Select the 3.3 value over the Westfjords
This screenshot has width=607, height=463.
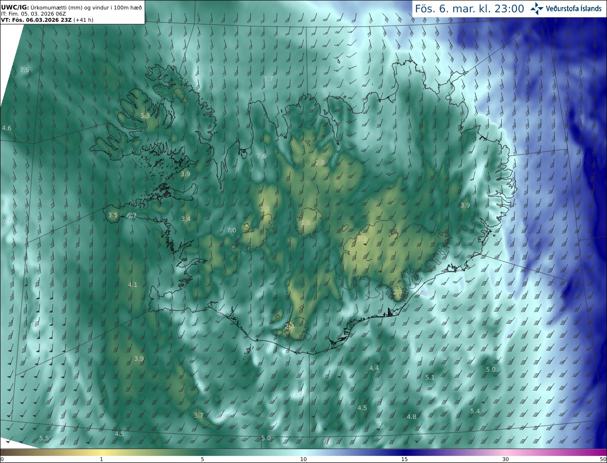[x=145, y=116]
